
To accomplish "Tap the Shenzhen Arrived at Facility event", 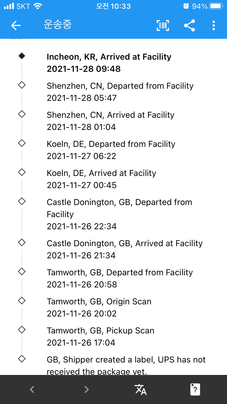I will point(110,121).
